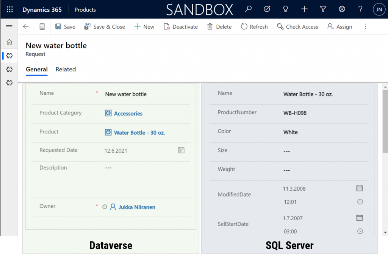Click the quick create plus icon
The image size is (388, 255).
[304, 9]
